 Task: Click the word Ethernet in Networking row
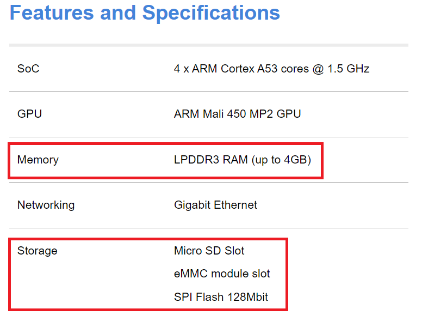click(x=236, y=205)
